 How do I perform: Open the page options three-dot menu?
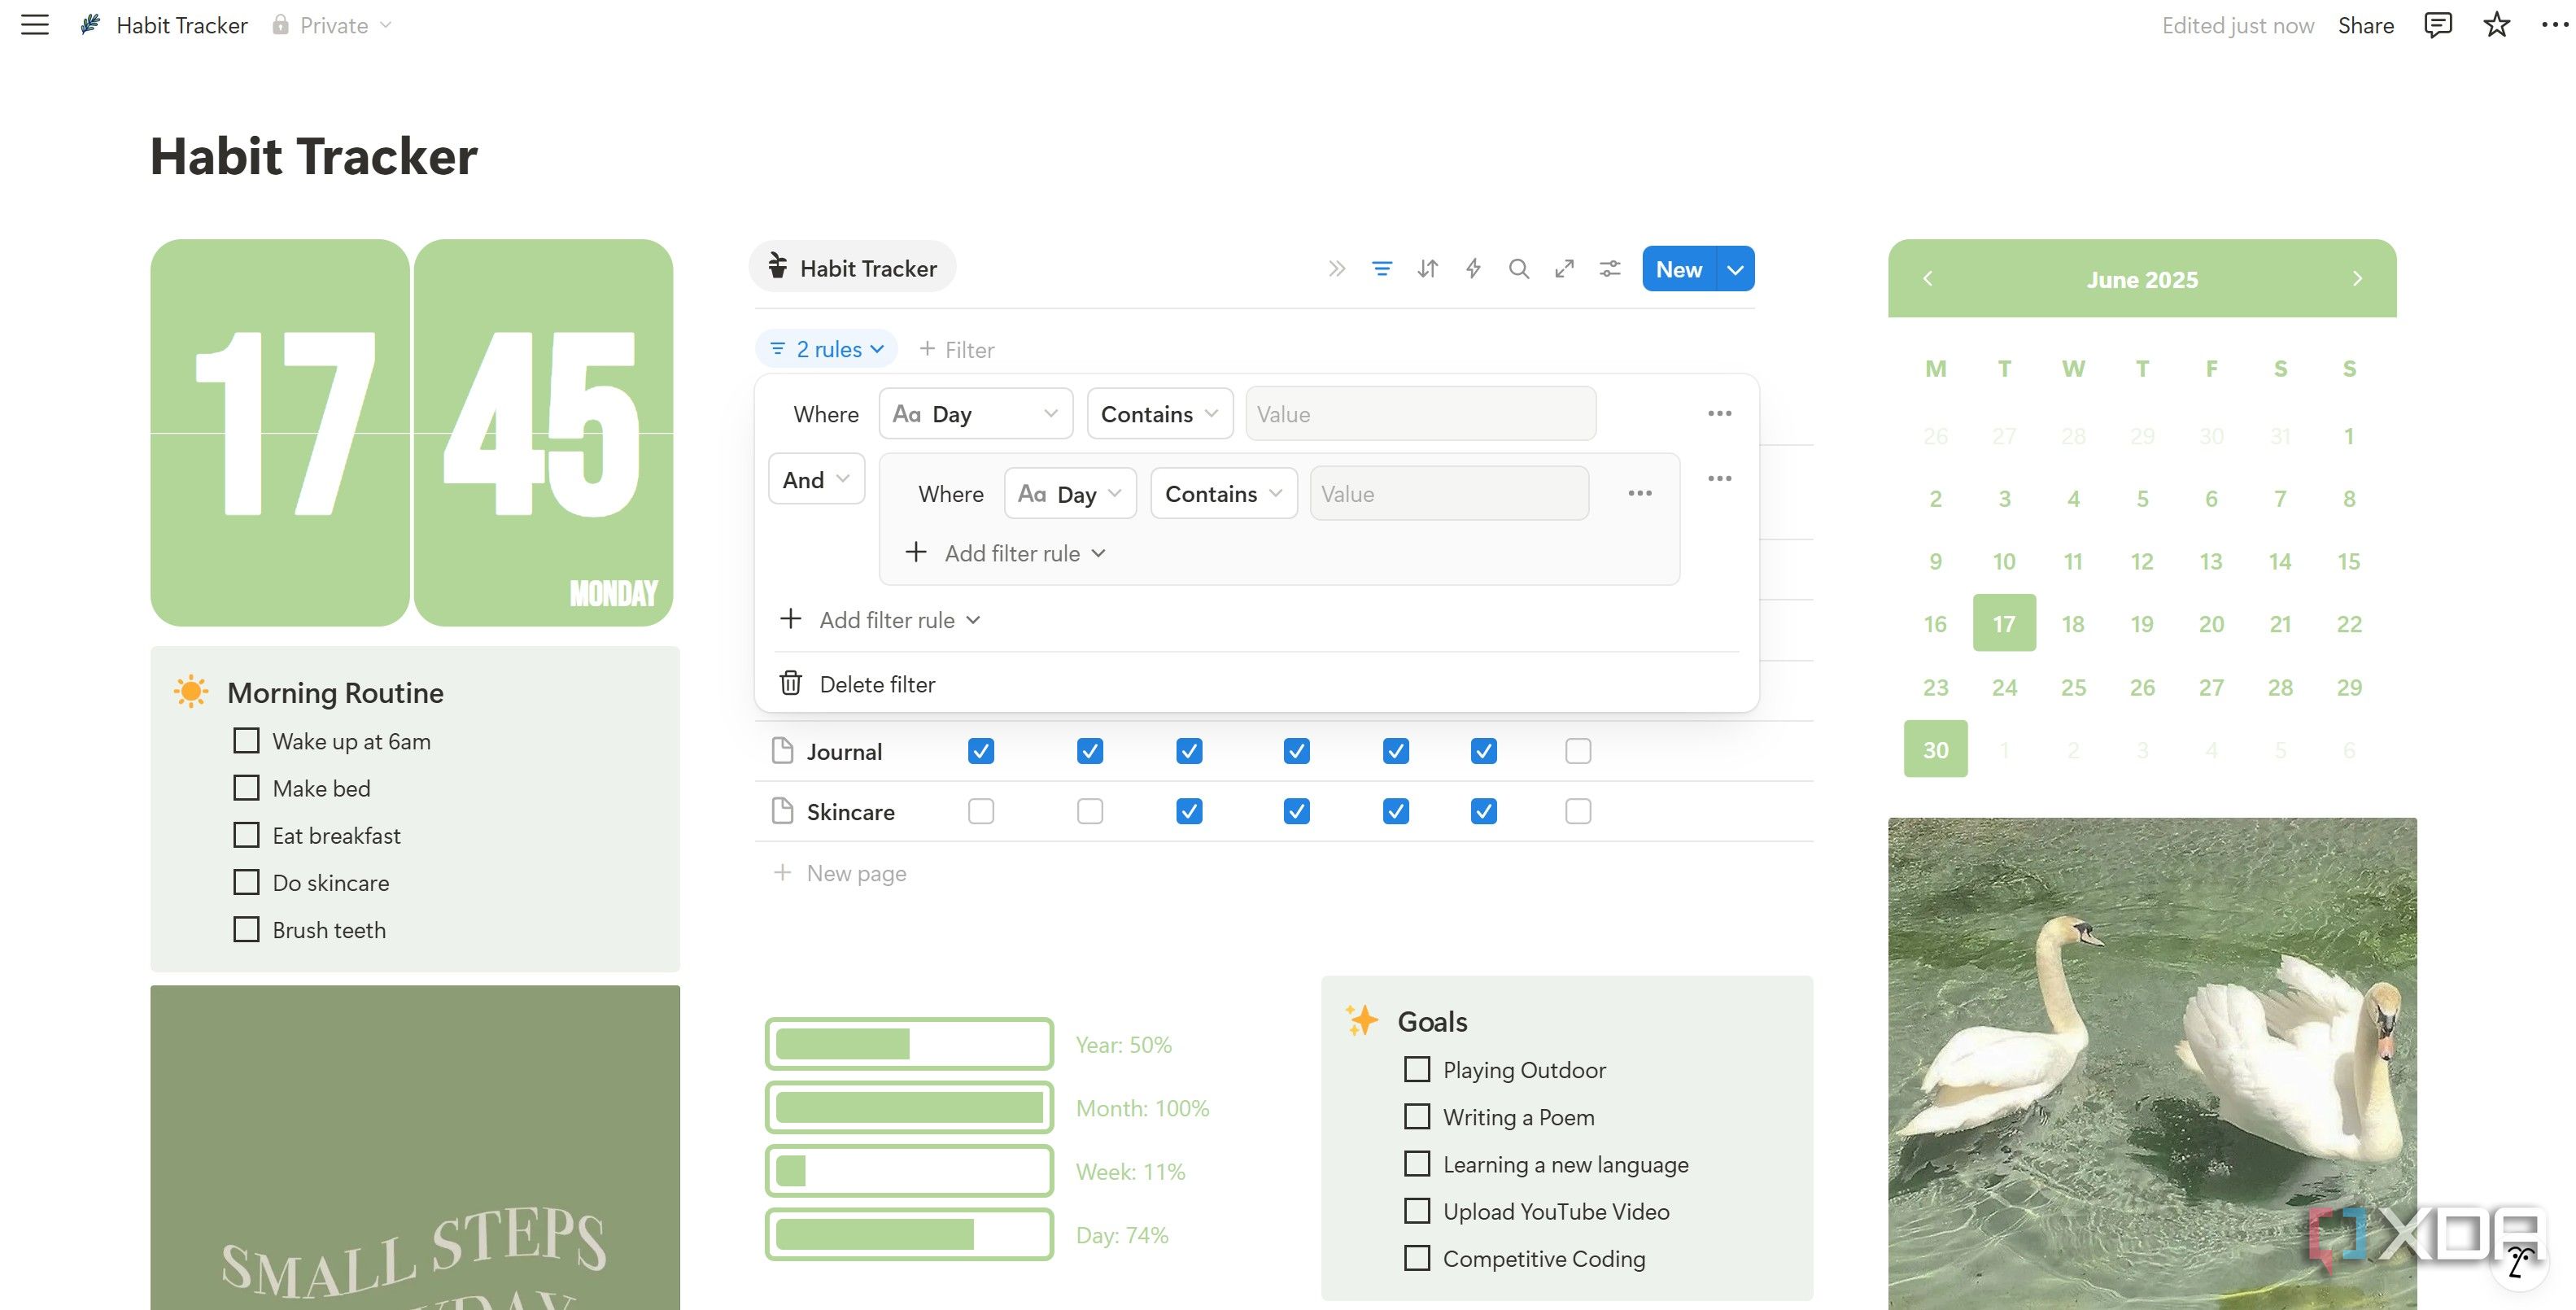coord(2554,25)
